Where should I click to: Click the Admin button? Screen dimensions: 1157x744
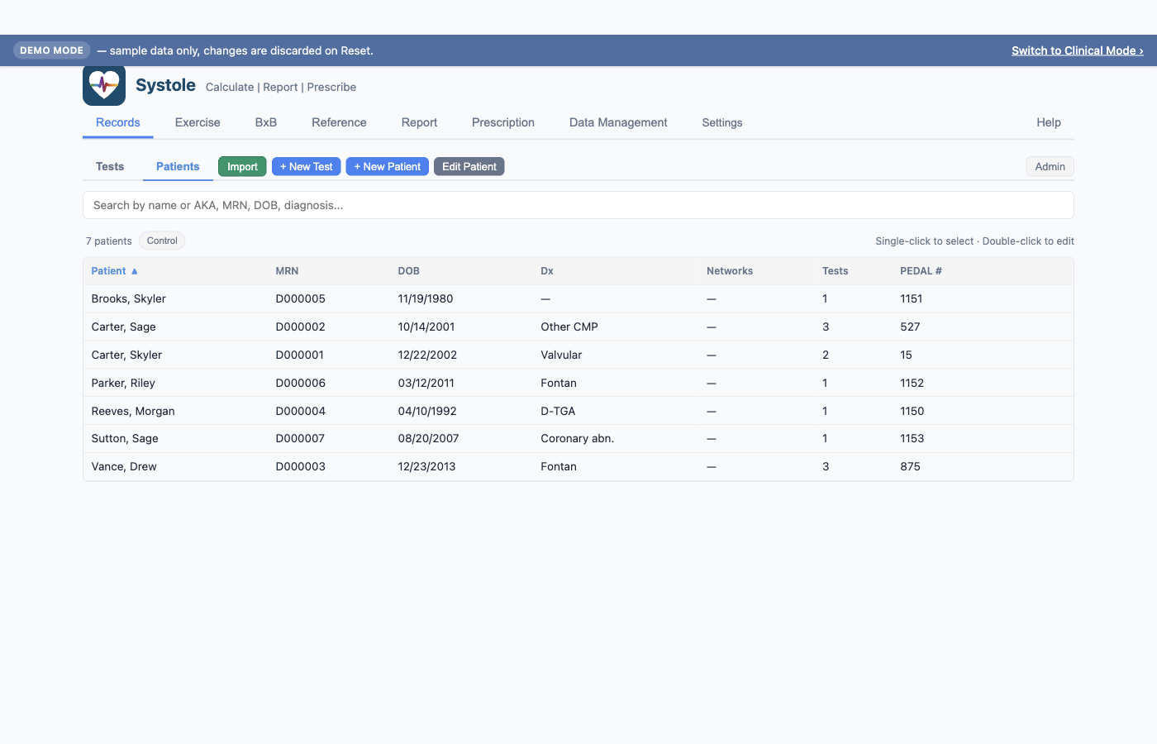(1050, 166)
